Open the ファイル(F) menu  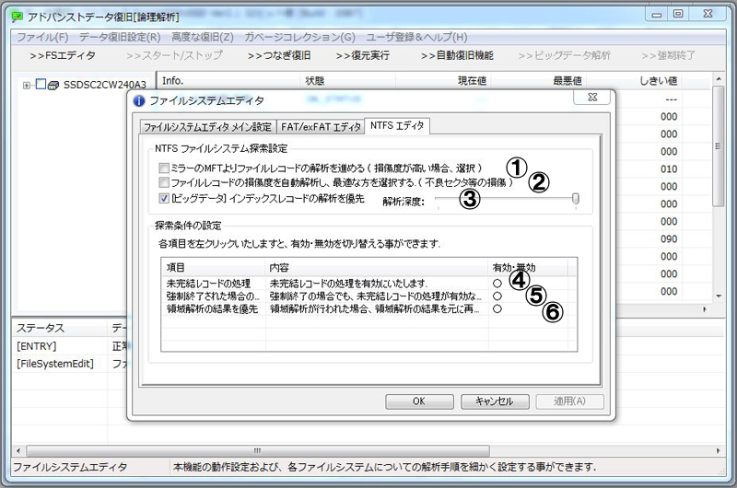pos(42,37)
